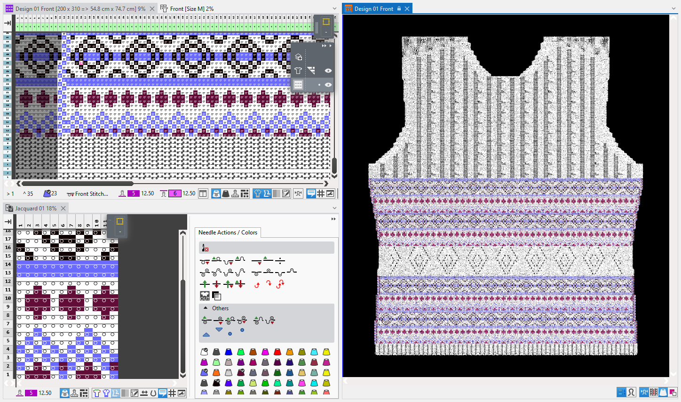
Task: Click the grid hash icon in top toolbar
Action: click(x=321, y=193)
